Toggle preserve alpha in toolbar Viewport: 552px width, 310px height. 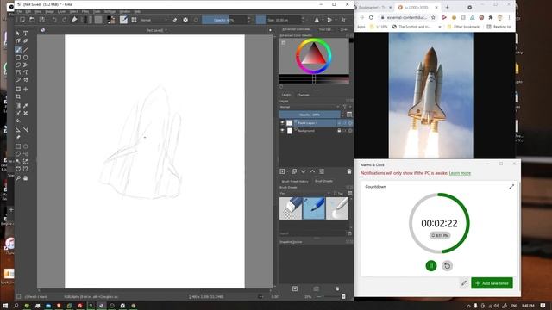pos(185,20)
